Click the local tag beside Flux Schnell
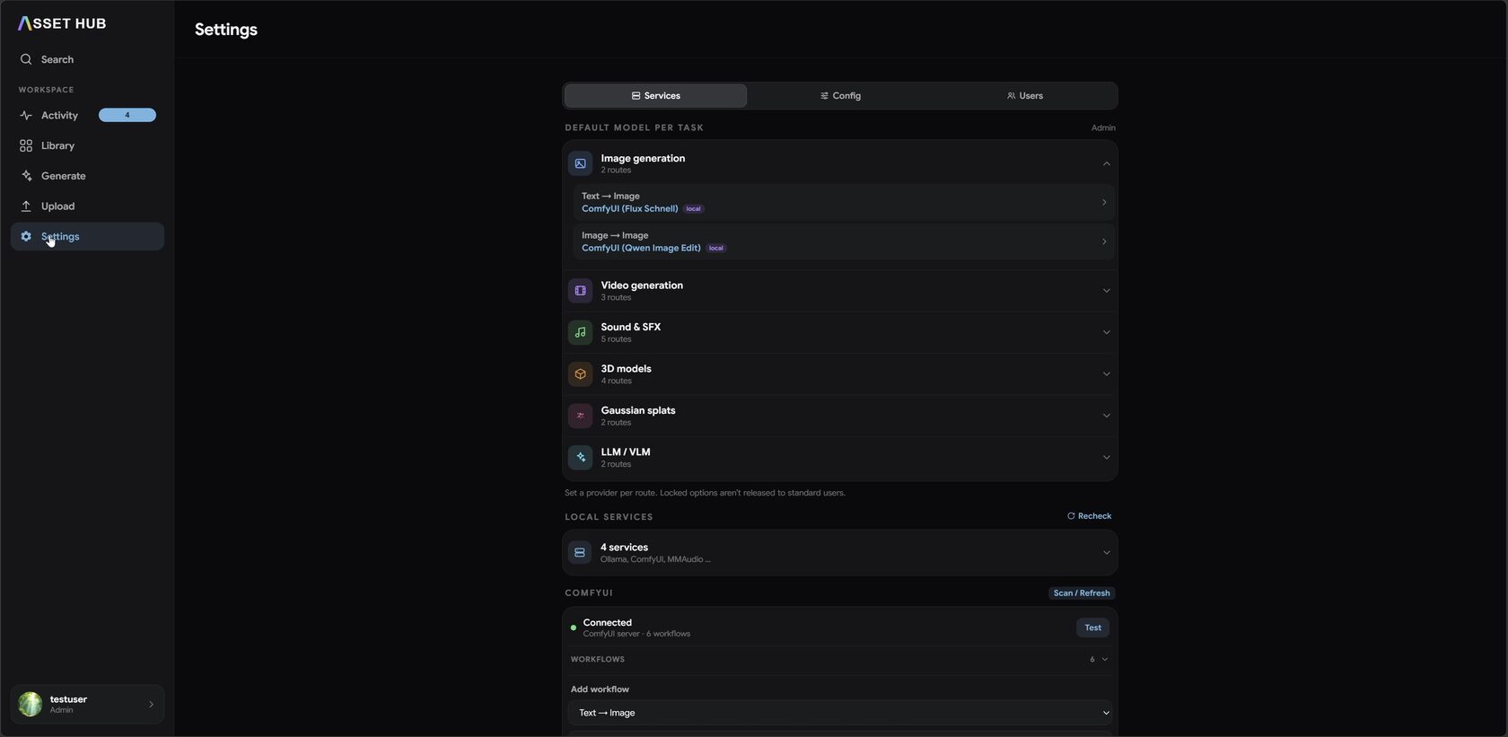This screenshot has height=737, width=1508. [694, 209]
